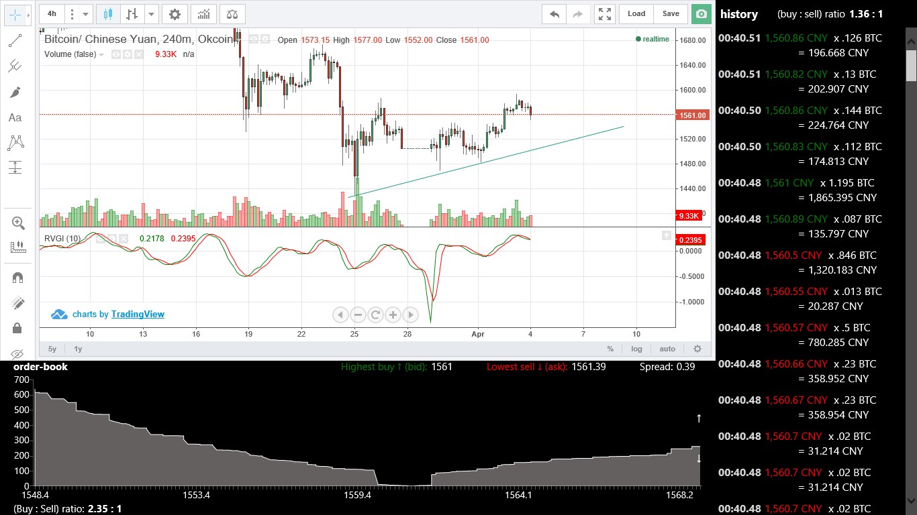This screenshot has width=917, height=515.
Task: Toggle fullscreen chart mode
Action: tap(604, 14)
